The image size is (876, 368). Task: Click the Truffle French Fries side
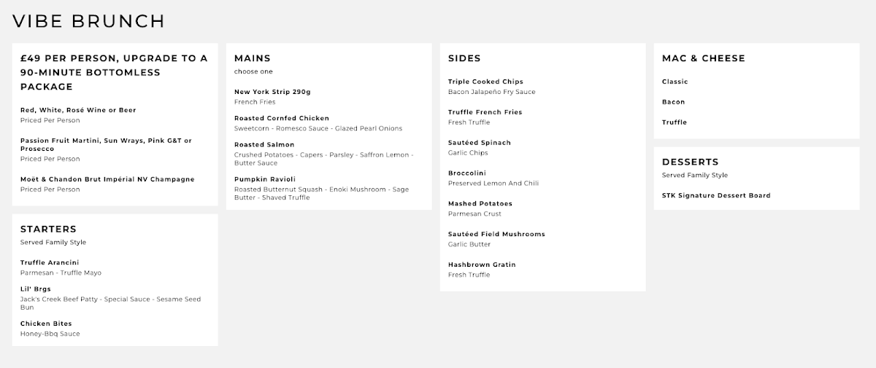point(485,112)
